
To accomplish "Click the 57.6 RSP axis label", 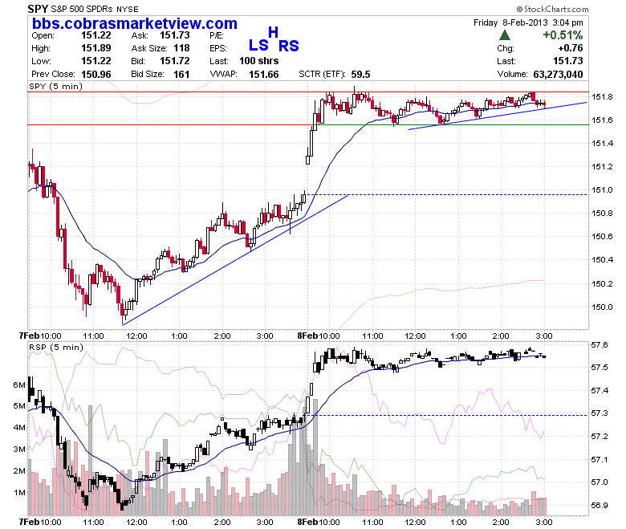I will tap(600, 344).
